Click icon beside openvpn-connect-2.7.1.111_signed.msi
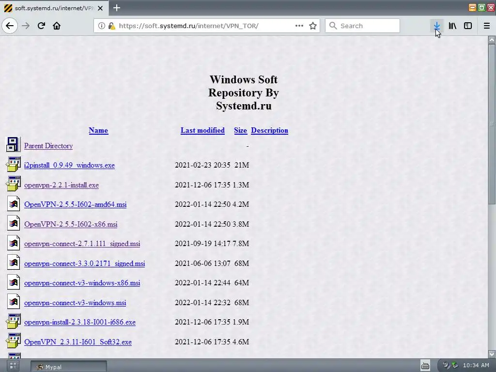This screenshot has height=372, width=496. pyautogui.click(x=13, y=243)
